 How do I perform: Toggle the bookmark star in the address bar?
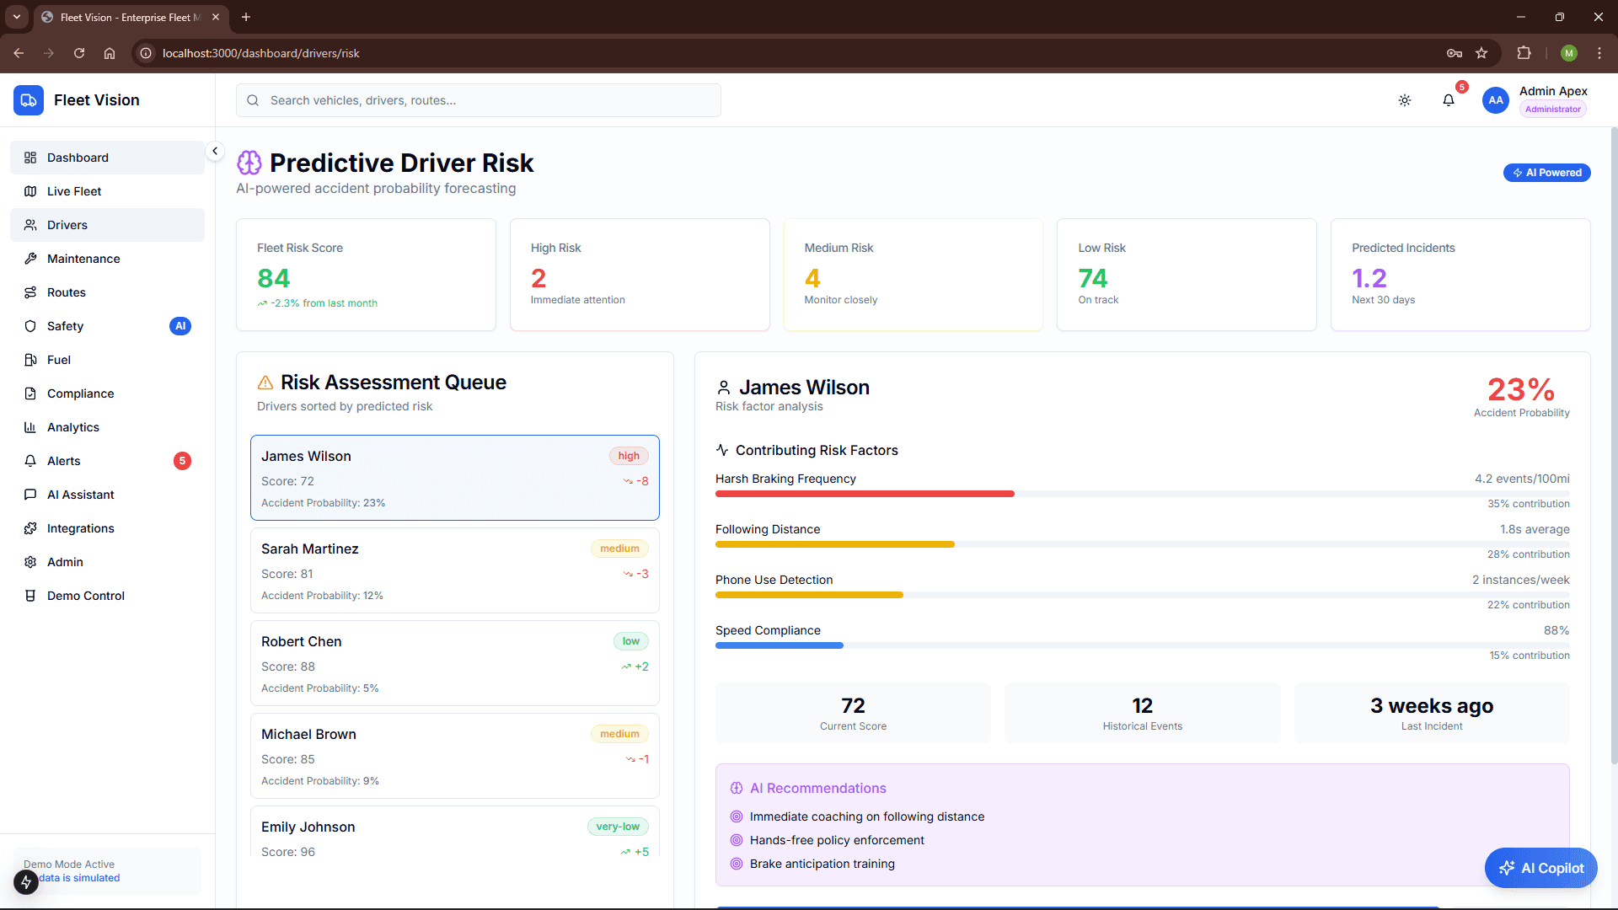point(1482,52)
